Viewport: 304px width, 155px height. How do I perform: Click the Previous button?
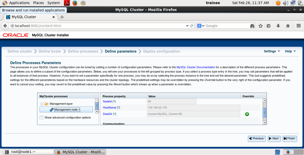[x=257, y=138]
